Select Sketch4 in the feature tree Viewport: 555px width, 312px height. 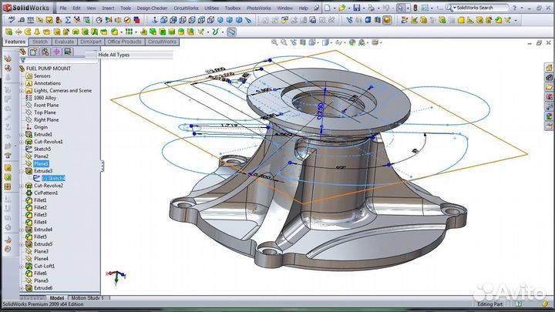[52, 178]
